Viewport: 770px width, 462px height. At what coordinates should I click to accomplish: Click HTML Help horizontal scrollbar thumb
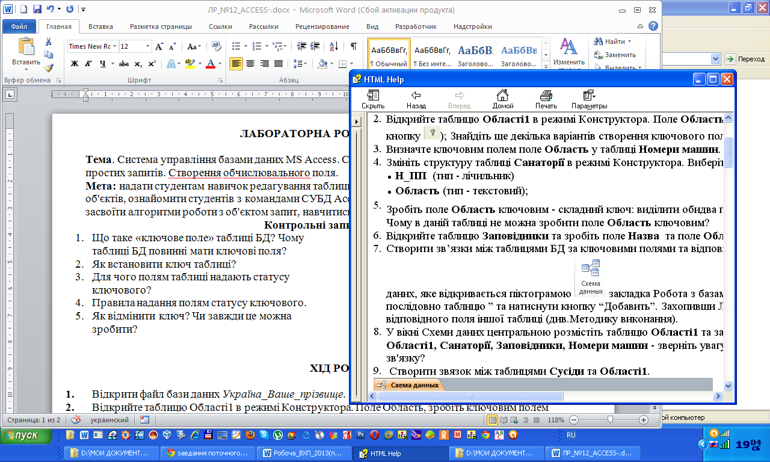pyautogui.click(x=470, y=396)
